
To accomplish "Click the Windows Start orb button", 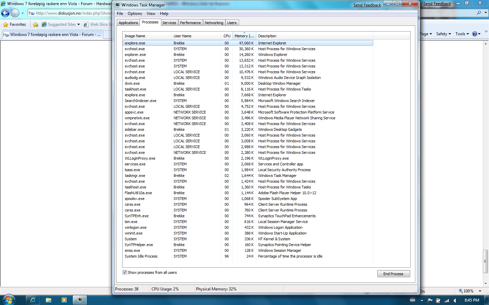I will coord(8,300).
